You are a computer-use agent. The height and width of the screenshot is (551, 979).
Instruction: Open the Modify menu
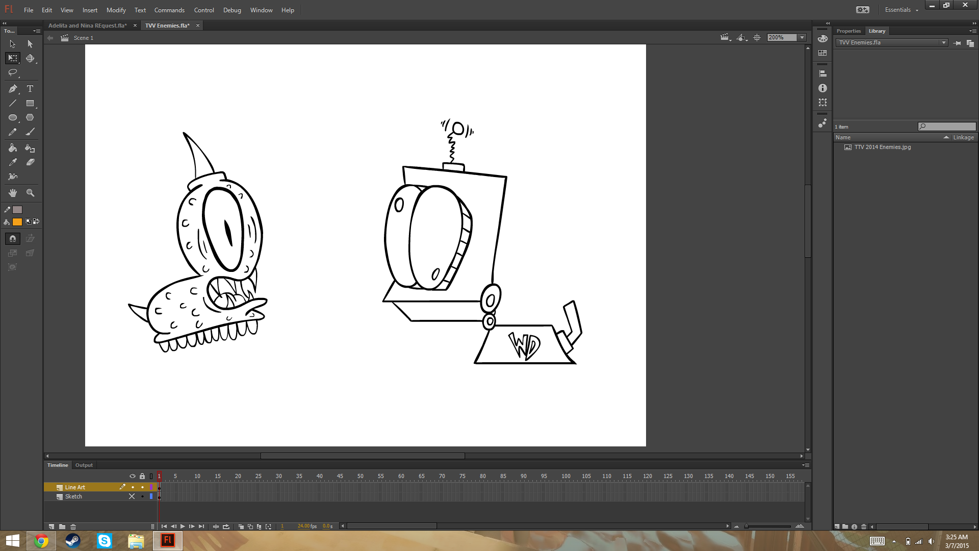click(x=116, y=10)
